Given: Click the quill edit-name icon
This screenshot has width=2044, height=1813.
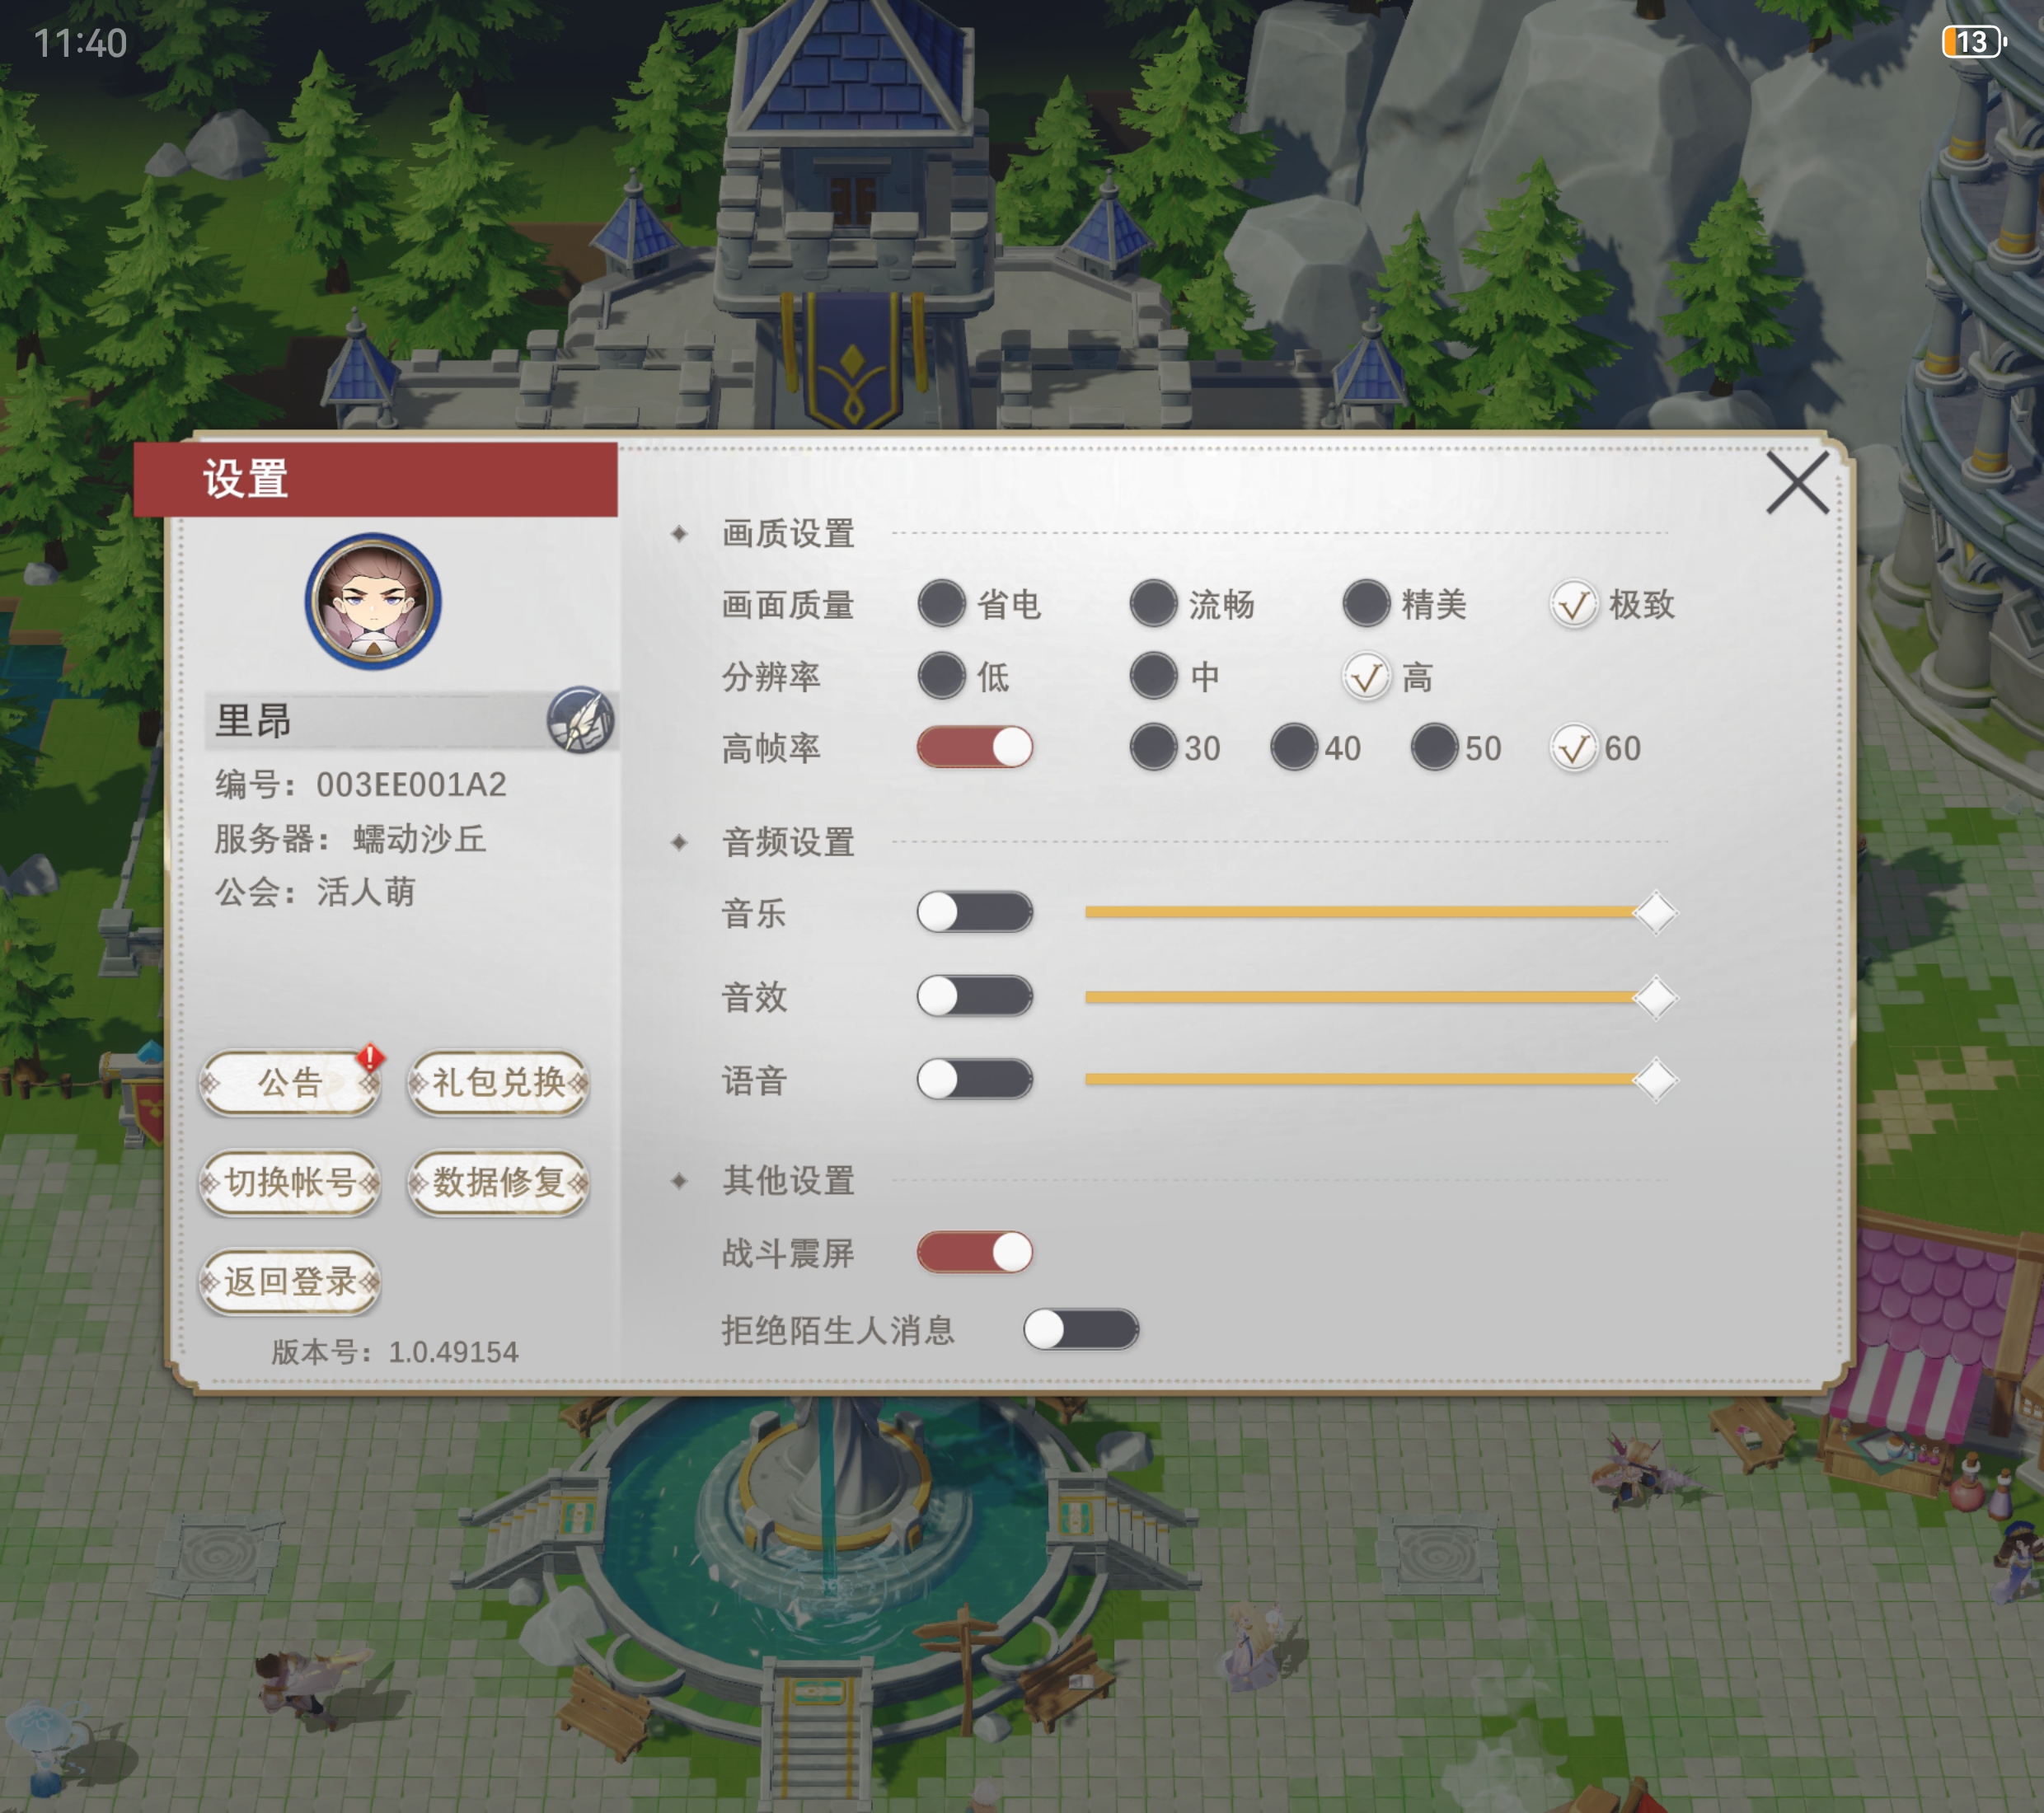Looking at the screenshot, I should click(580, 720).
